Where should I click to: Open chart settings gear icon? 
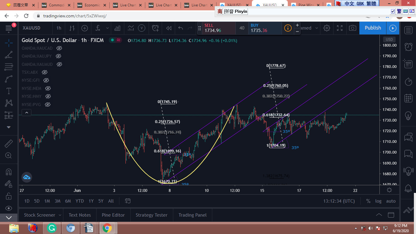click(327, 28)
